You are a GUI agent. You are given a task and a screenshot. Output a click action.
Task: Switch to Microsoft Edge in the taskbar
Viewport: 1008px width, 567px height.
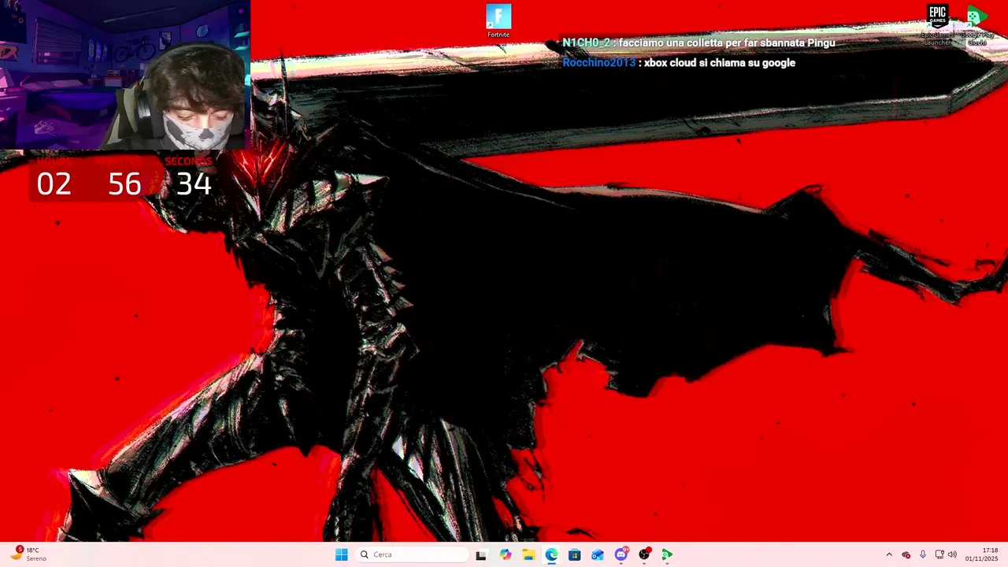(551, 554)
